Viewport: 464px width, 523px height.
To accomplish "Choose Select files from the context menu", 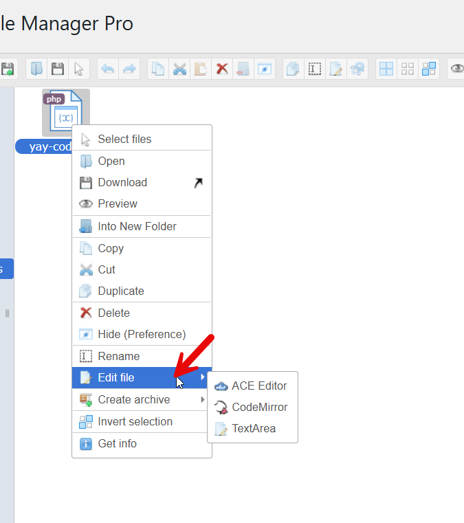I will [142, 139].
